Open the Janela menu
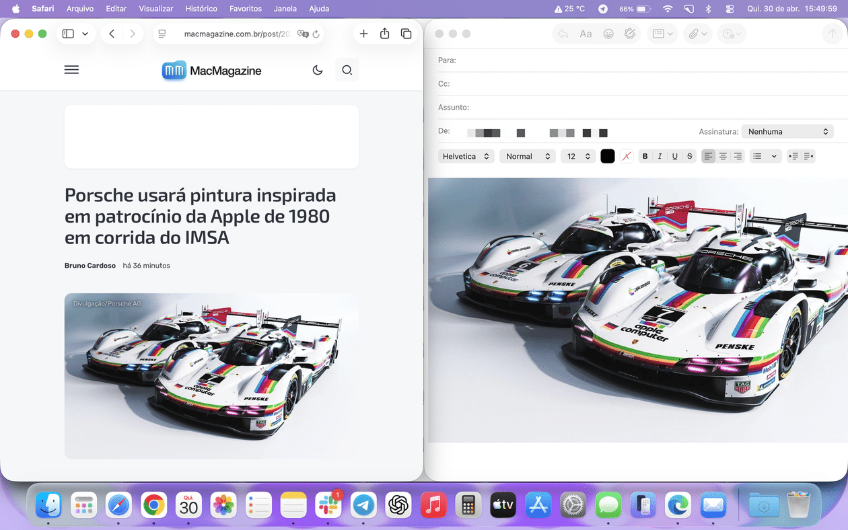The width and height of the screenshot is (848, 530). tap(285, 9)
